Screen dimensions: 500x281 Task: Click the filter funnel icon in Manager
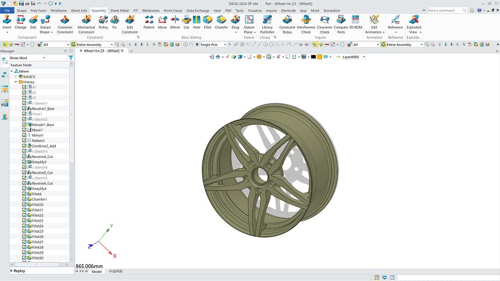71,58
